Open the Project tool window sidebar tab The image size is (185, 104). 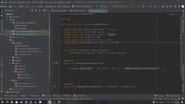(x=2, y=13)
